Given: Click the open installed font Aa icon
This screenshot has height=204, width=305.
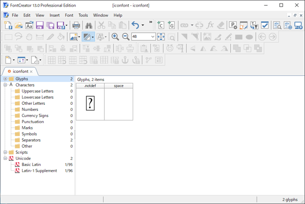Looking at the screenshot, I should point(29,25).
